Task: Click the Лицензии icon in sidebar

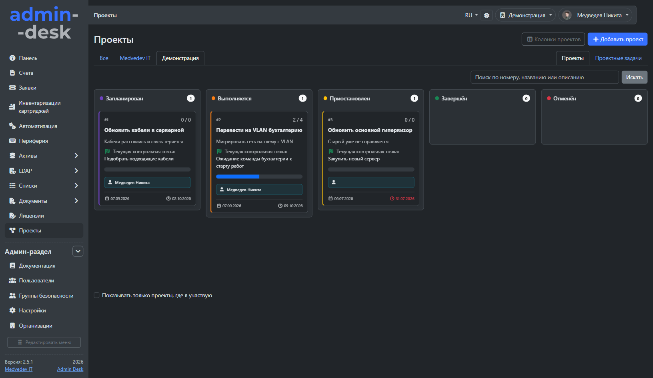Action: 12,216
